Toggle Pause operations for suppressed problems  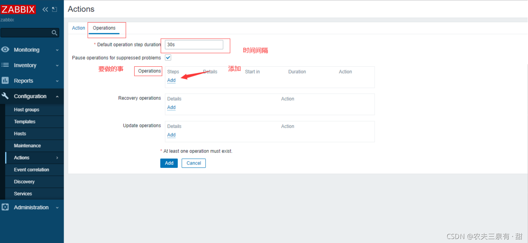pos(168,58)
